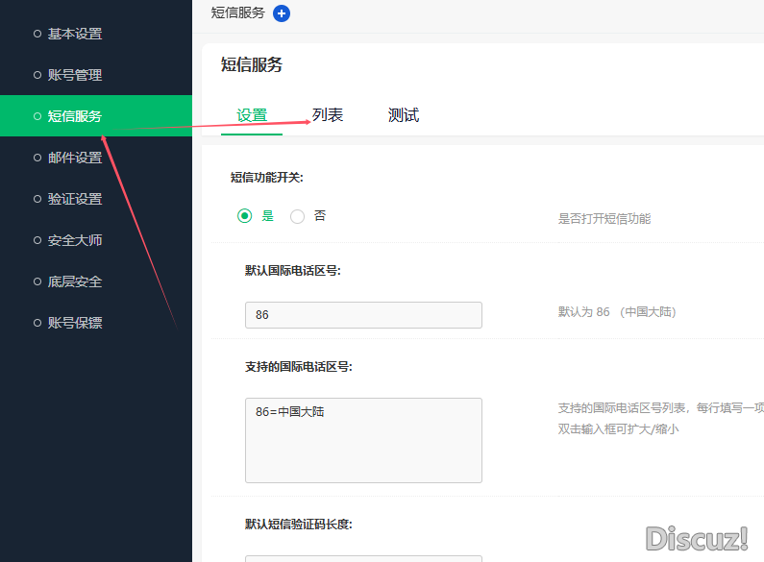This screenshot has height=562, width=764.
Task: Click the 支持的国际电话区号 text area
Action: (x=363, y=440)
